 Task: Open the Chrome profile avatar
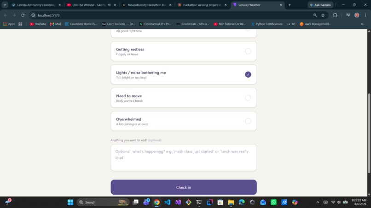[x=357, y=15]
